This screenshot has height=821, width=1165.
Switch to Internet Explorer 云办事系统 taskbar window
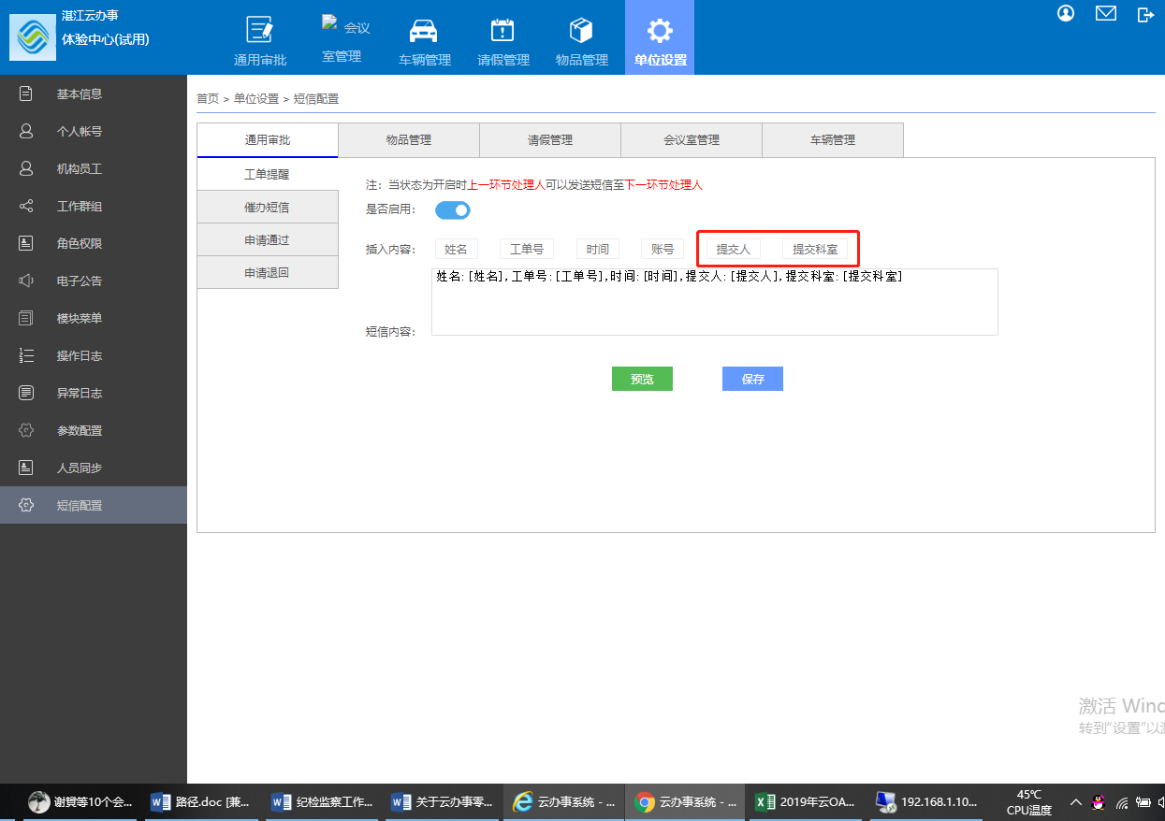click(564, 801)
